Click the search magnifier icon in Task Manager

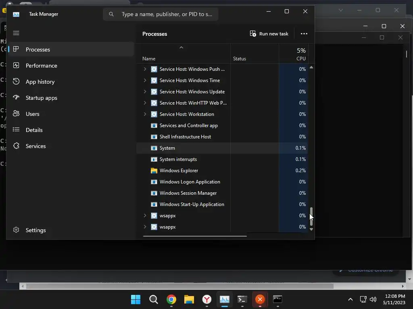click(x=111, y=14)
